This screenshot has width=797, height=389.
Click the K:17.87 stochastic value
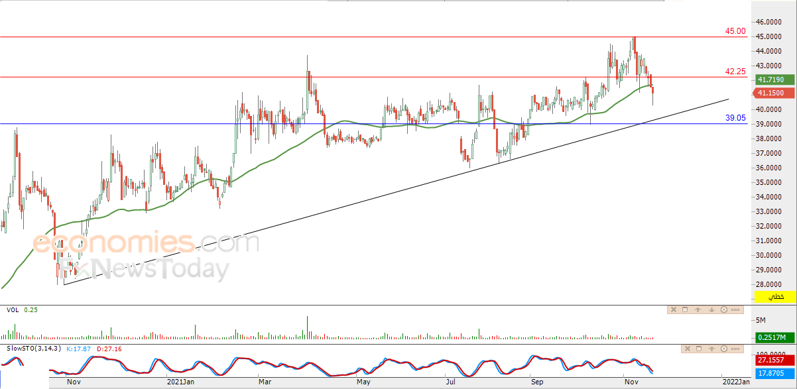pyautogui.click(x=79, y=349)
